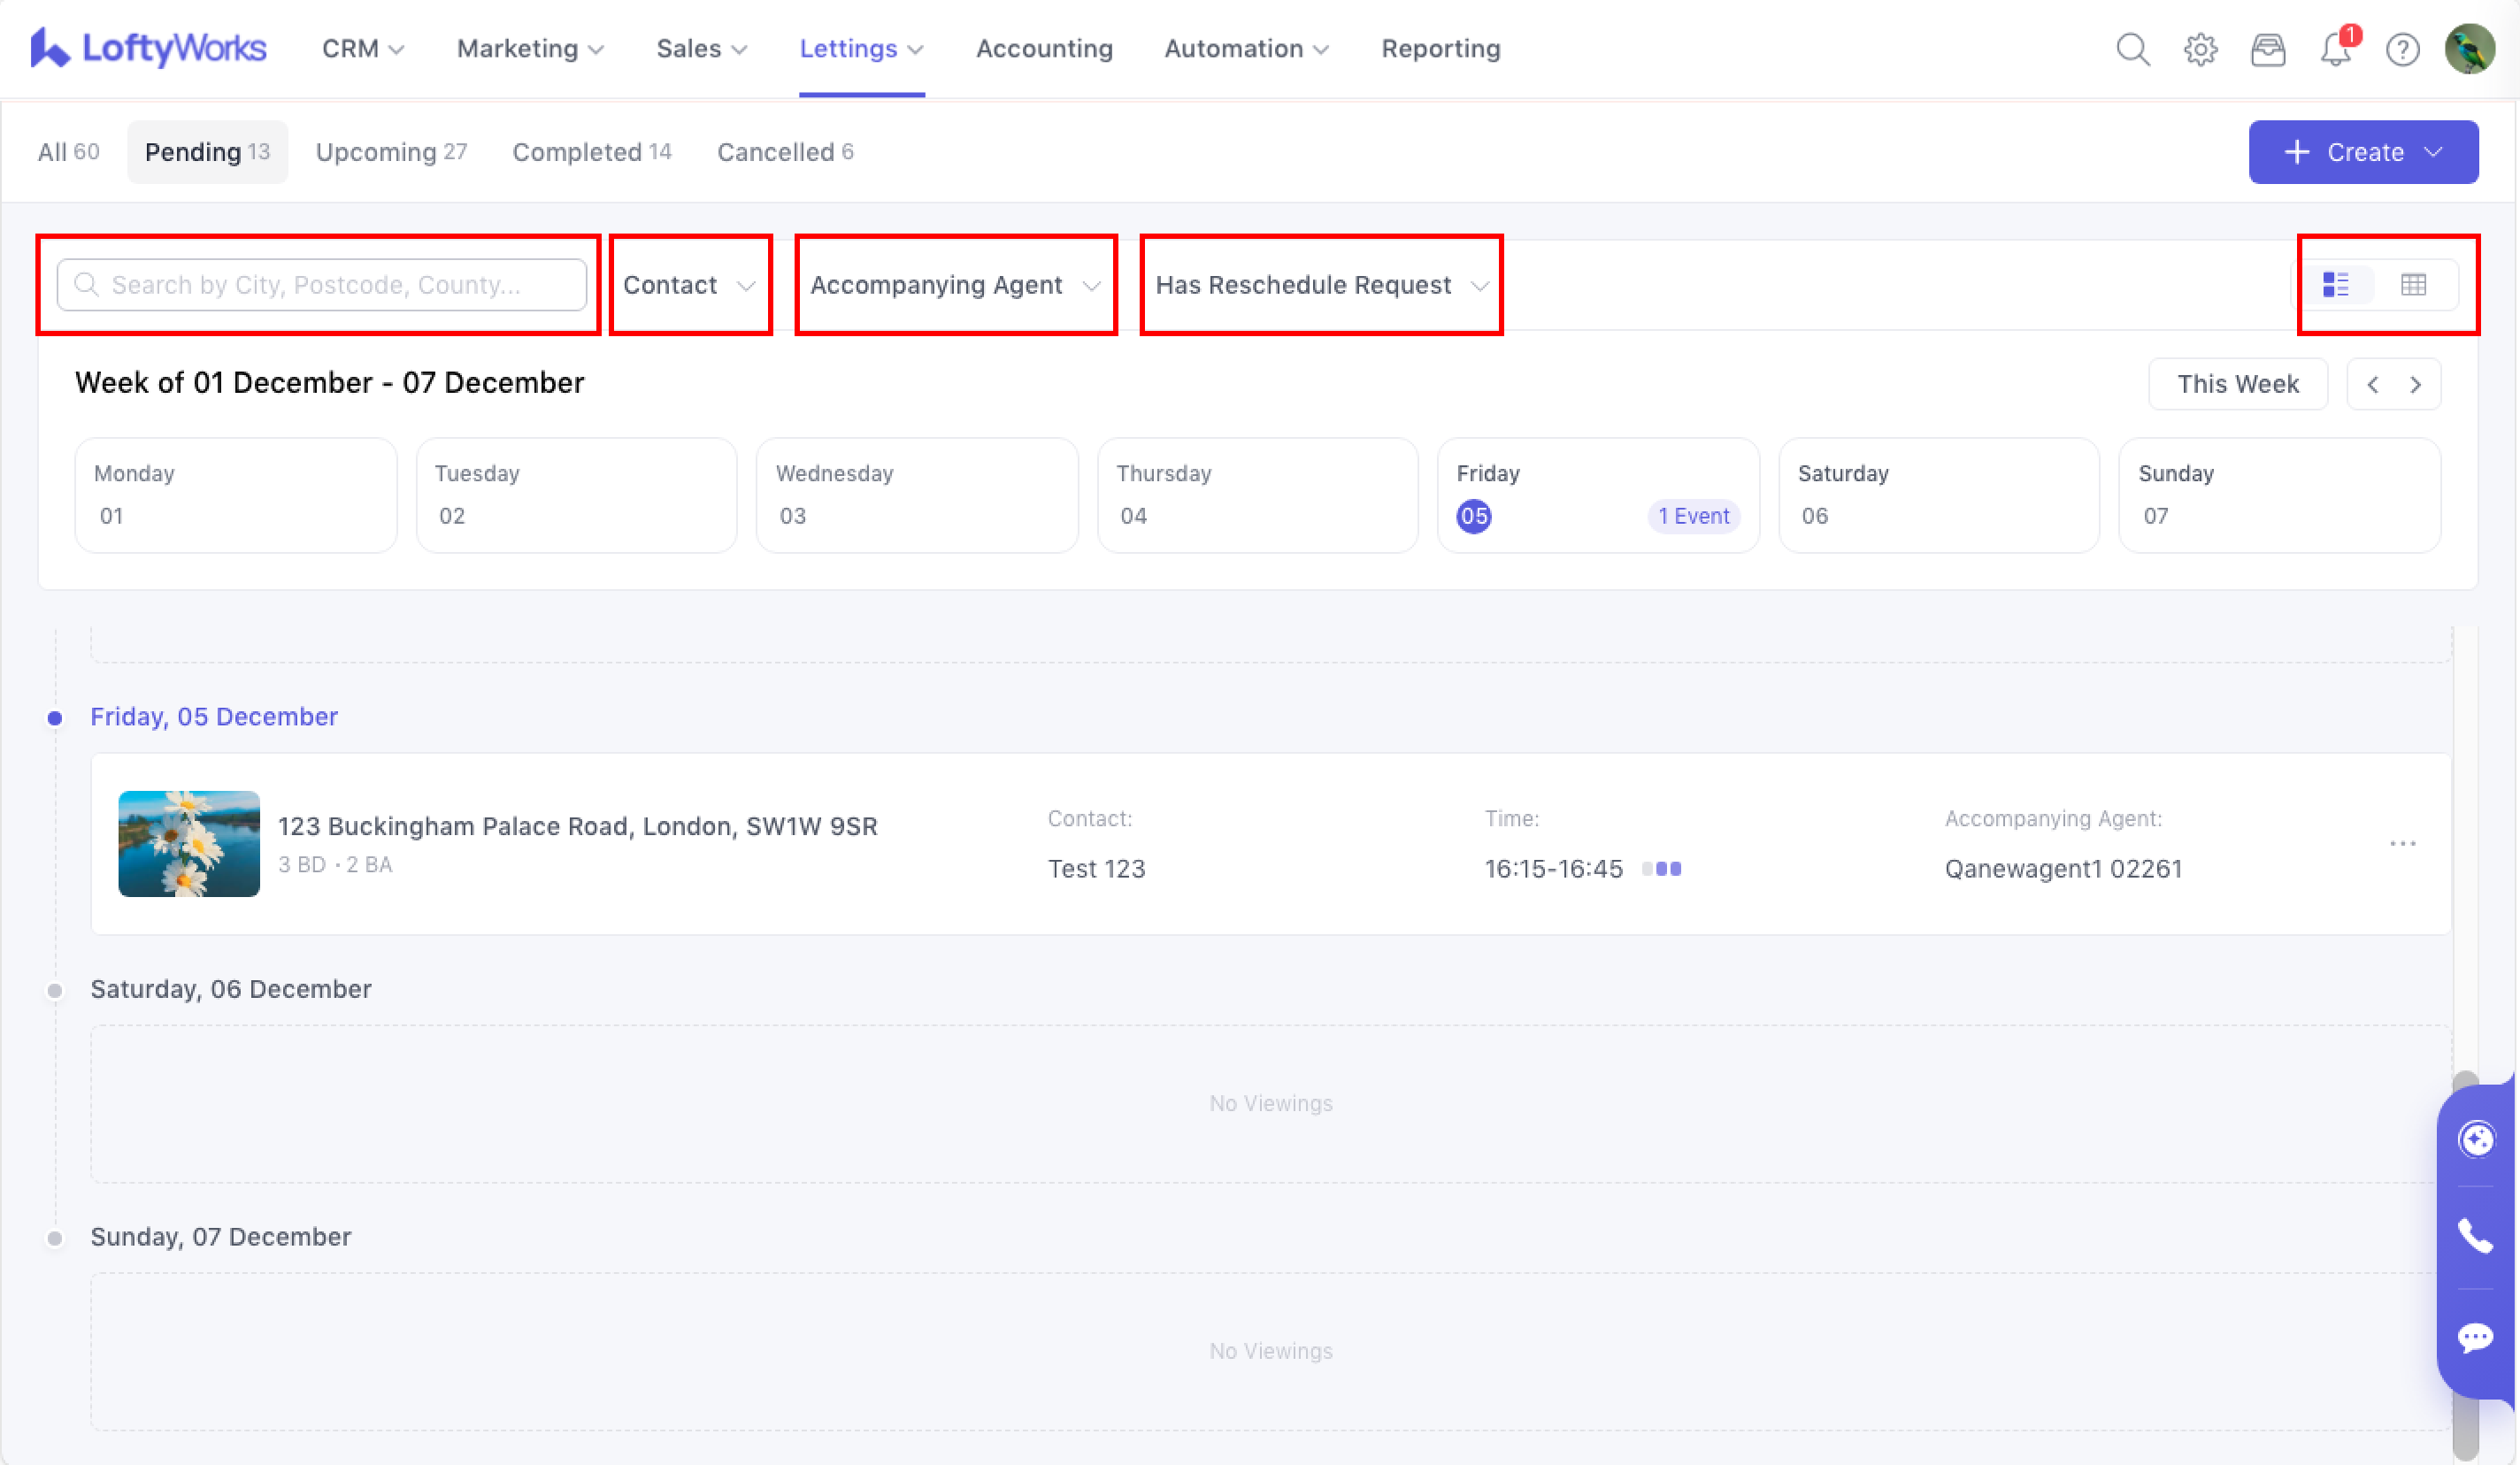This screenshot has width=2520, height=1465.
Task: Open the Lettings menu
Action: click(860, 49)
